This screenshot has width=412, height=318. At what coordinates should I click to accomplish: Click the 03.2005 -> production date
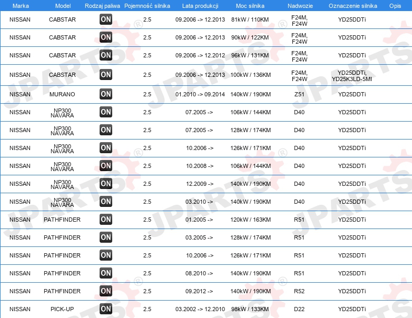pyautogui.click(x=199, y=237)
